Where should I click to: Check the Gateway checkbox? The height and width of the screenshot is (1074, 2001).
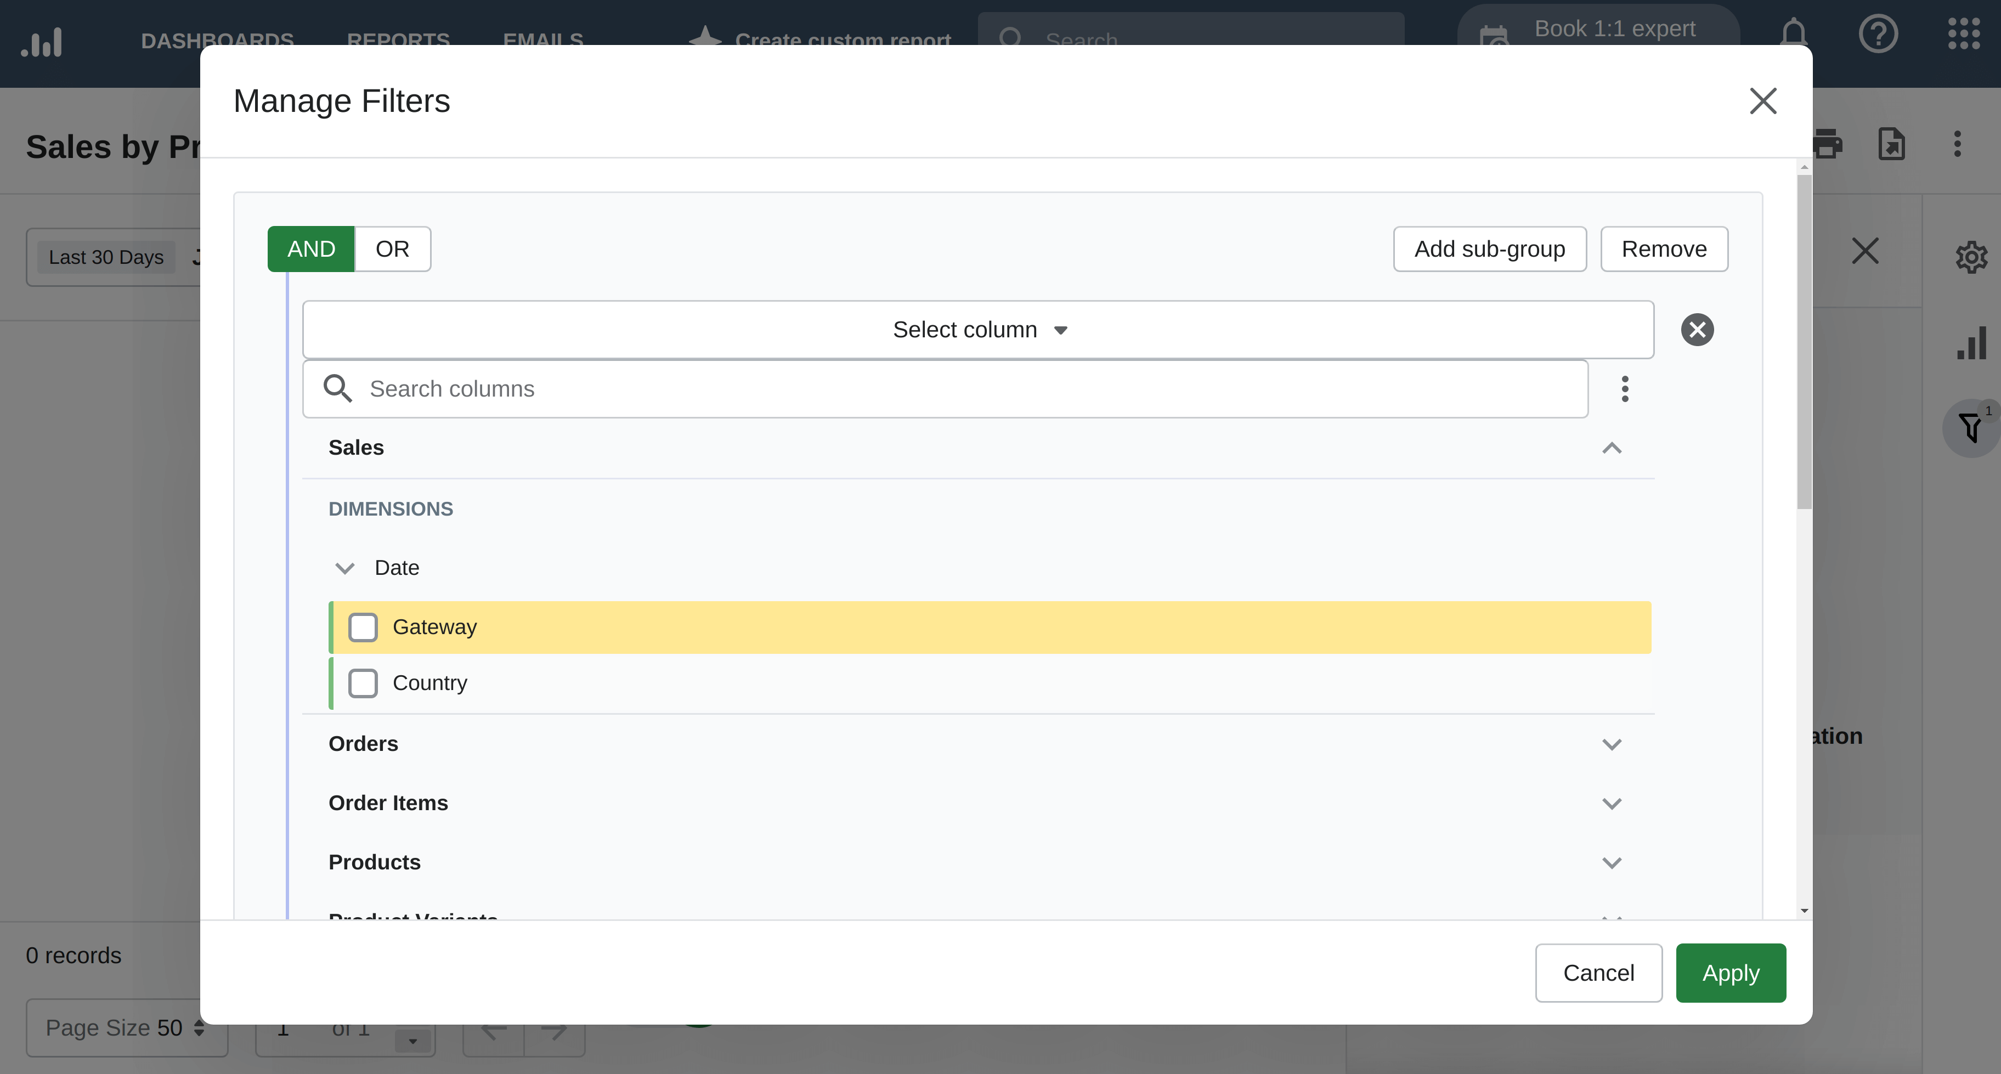363,627
